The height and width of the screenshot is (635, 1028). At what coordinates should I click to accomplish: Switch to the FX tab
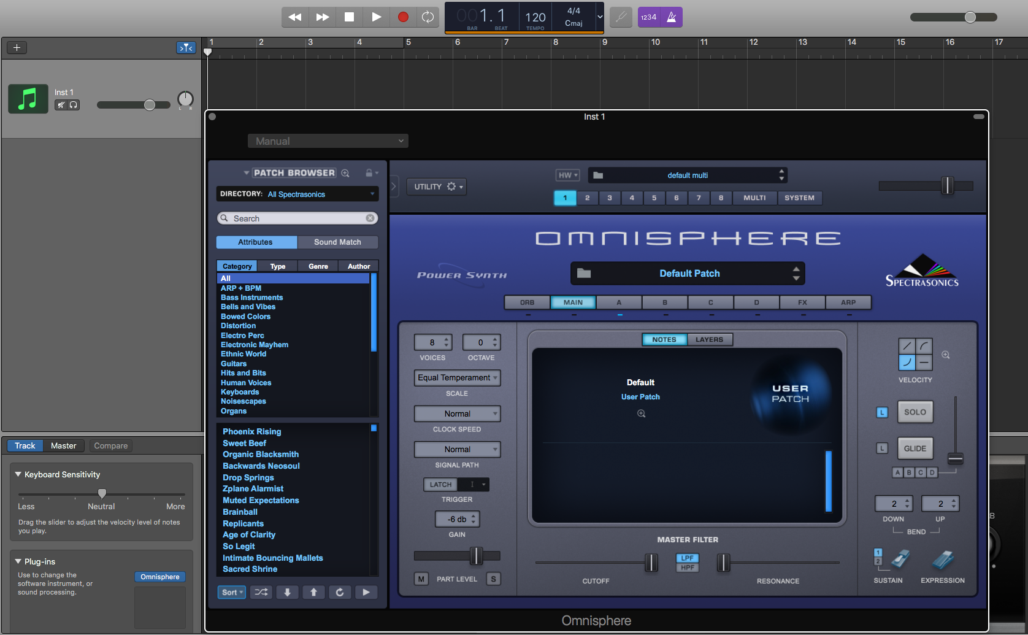tap(802, 302)
